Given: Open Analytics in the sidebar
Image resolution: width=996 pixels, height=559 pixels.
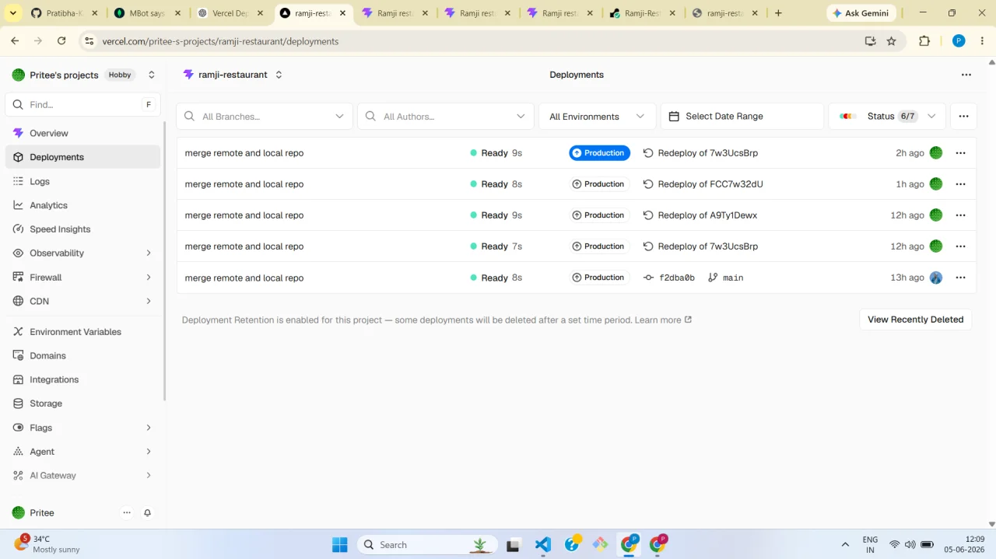Looking at the screenshot, I should click(82, 205).
